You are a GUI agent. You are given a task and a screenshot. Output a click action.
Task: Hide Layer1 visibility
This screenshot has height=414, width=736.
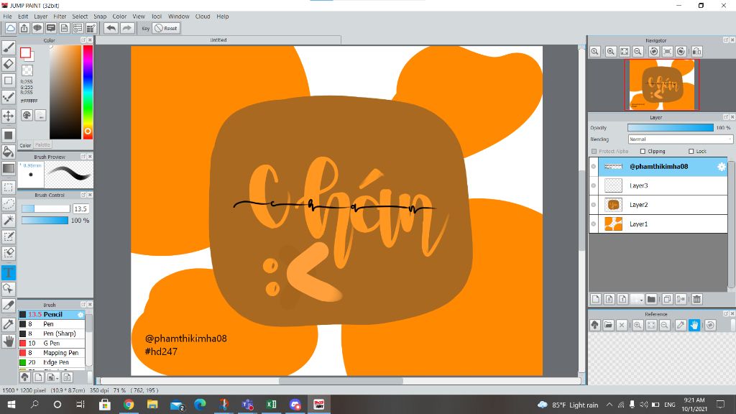click(594, 224)
